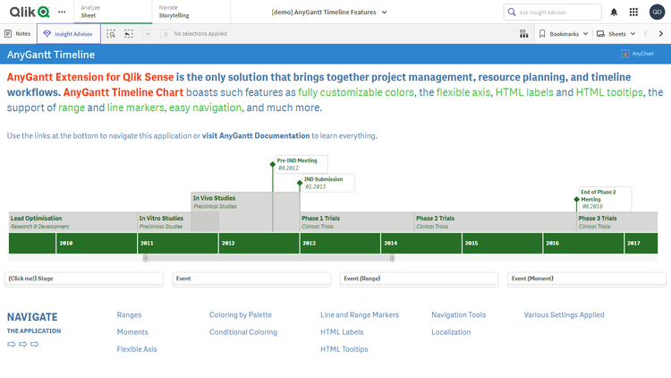Click the QD user avatar

click(657, 12)
